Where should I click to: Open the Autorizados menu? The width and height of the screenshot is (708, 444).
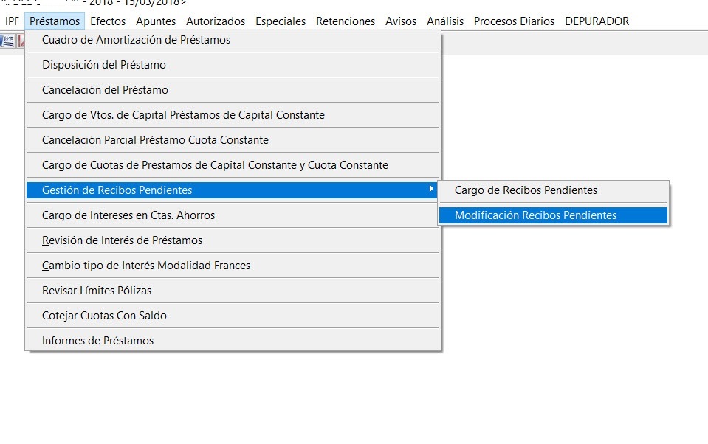pyautogui.click(x=215, y=21)
